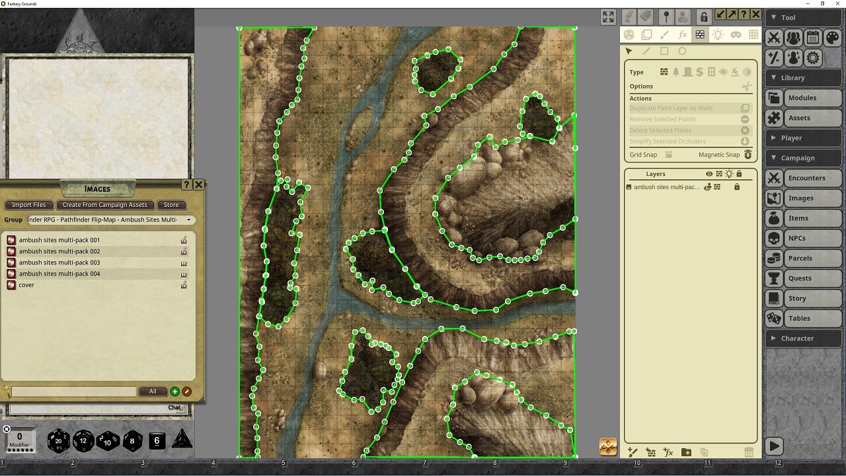Screen dimensions: 846x476
Task: Add a new paint layer at the panel bottom
Action: (633, 452)
